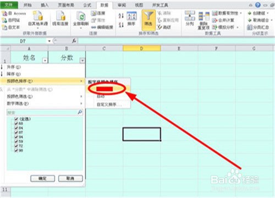Open the blue Help question mark

(x=258, y=5)
